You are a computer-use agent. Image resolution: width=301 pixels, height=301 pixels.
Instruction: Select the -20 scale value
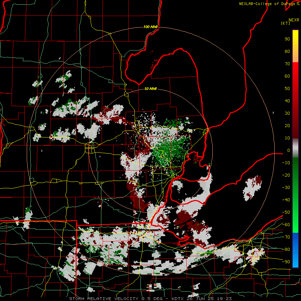[x=286, y=175]
